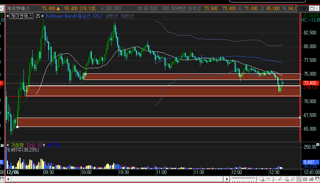Click the 6,583,853 volume figure in the header

[111, 8]
